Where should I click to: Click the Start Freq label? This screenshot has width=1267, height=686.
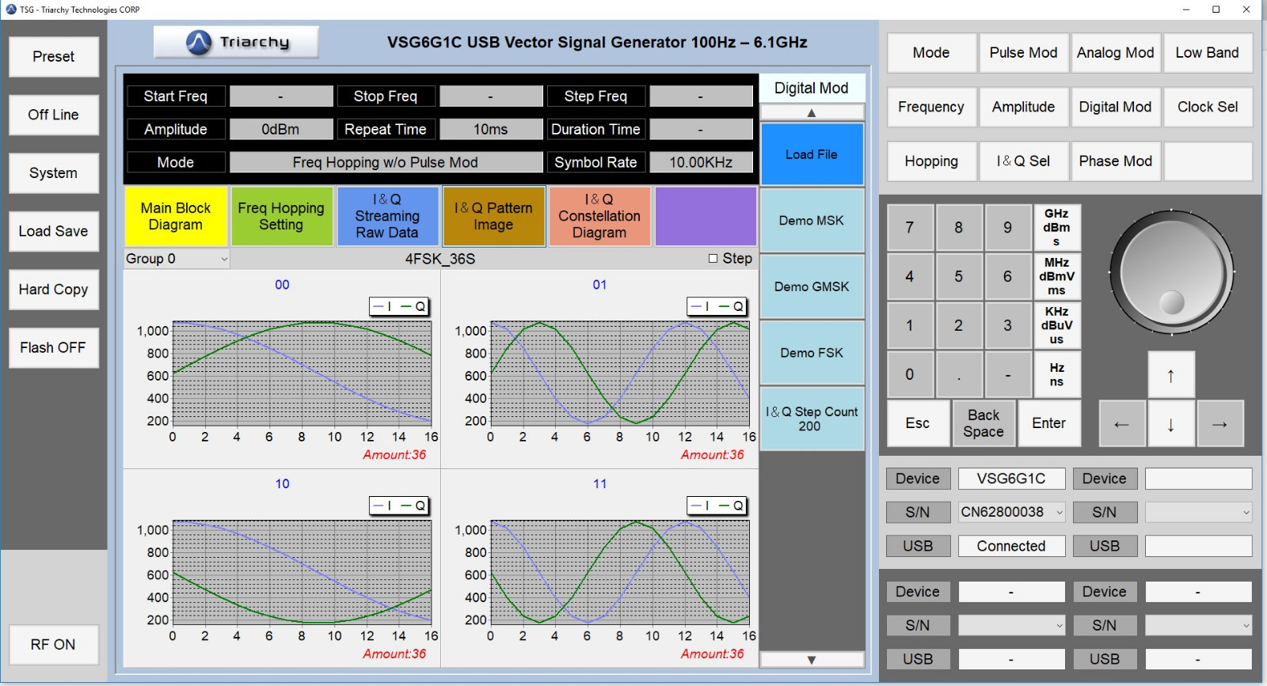[176, 96]
